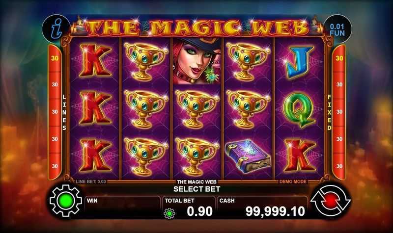This screenshot has width=393, height=233.
Task: Open the small green gear beside Total Bet
Action: click(169, 213)
